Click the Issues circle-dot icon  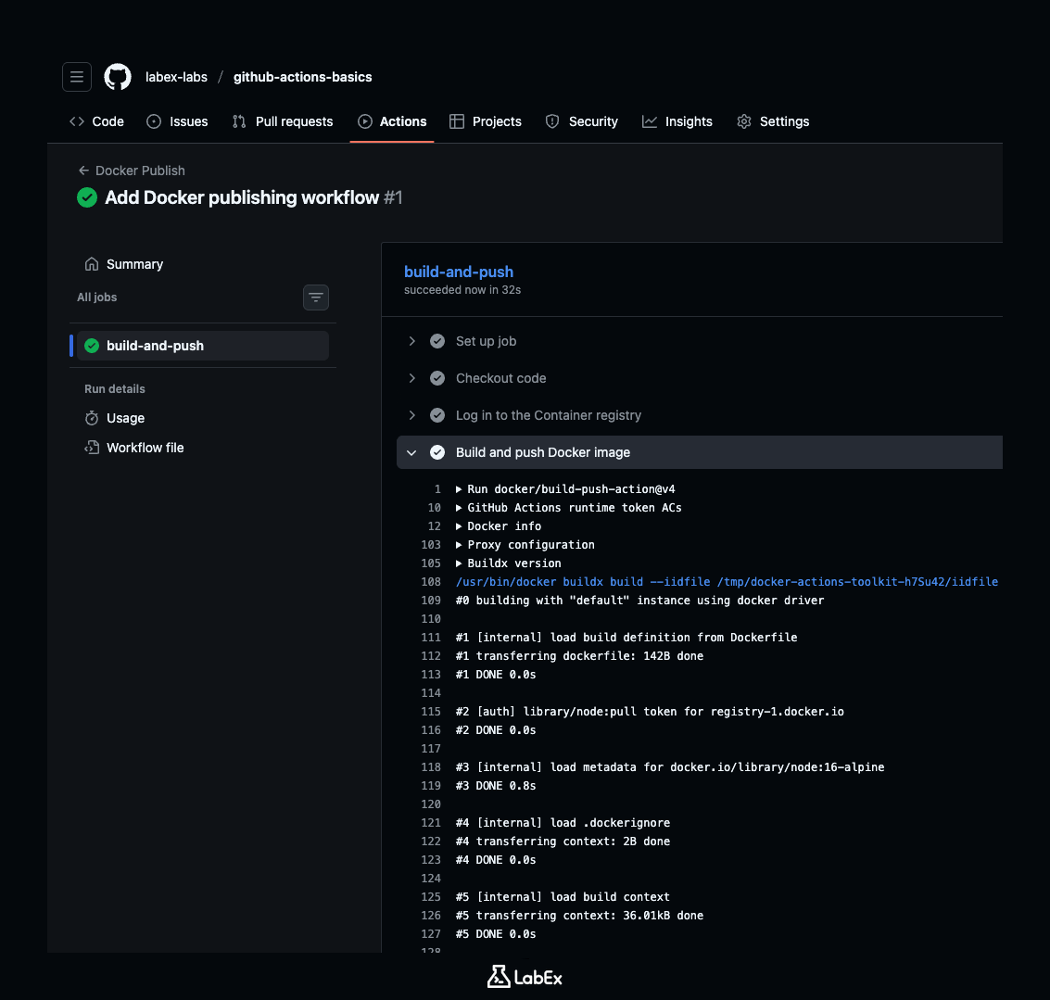click(154, 121)
